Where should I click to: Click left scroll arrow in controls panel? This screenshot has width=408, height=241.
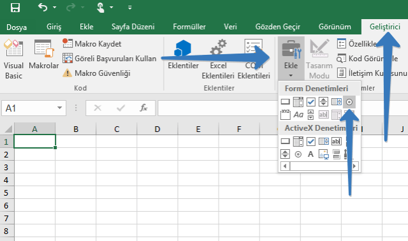pos(285,166)
